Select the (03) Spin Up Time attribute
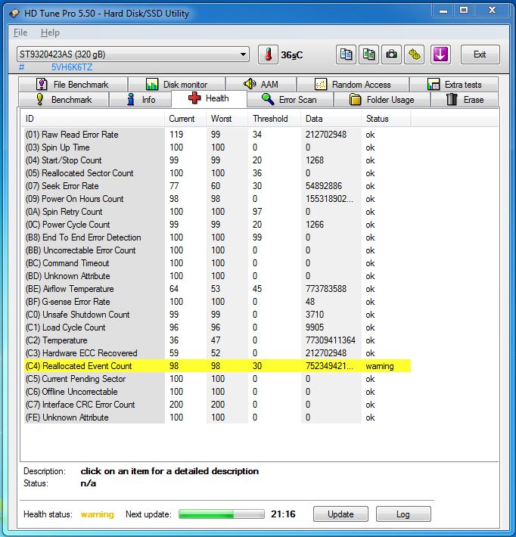The width and height of the screenshot is (516, 537). click(217, 147)
